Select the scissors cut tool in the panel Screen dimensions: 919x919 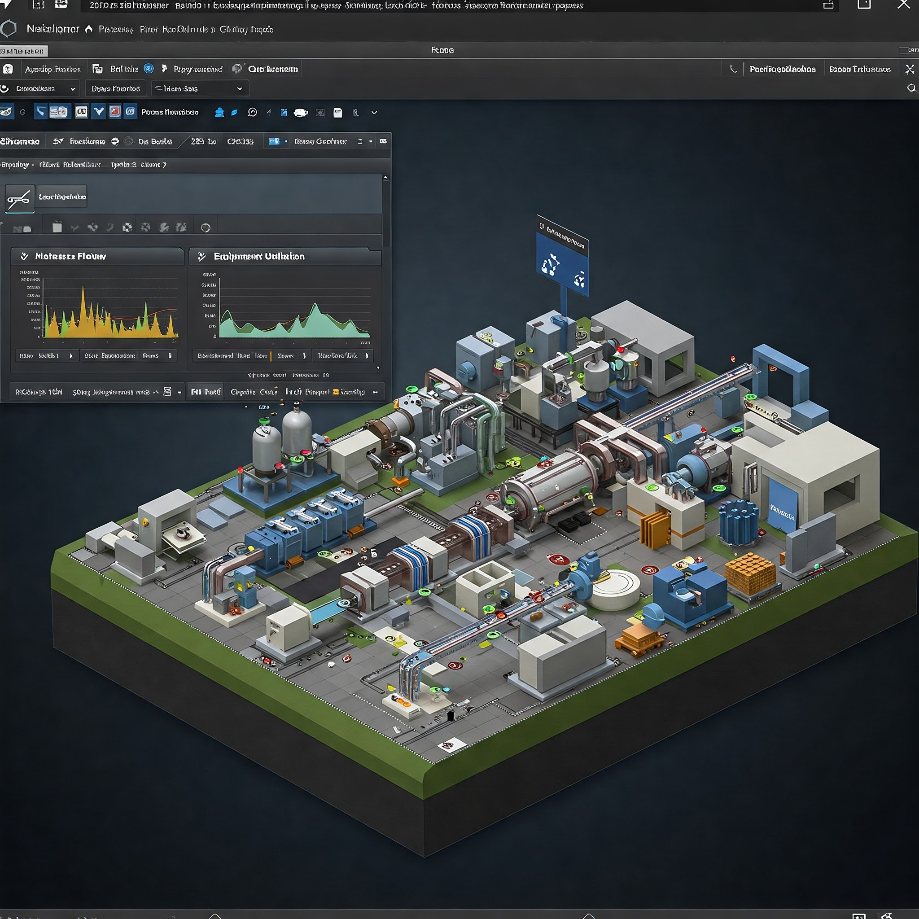point(19,198)
